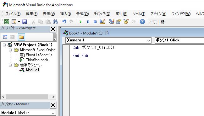
Task: Click the View Code icon in the project panel
Action: tap(5, 37)
